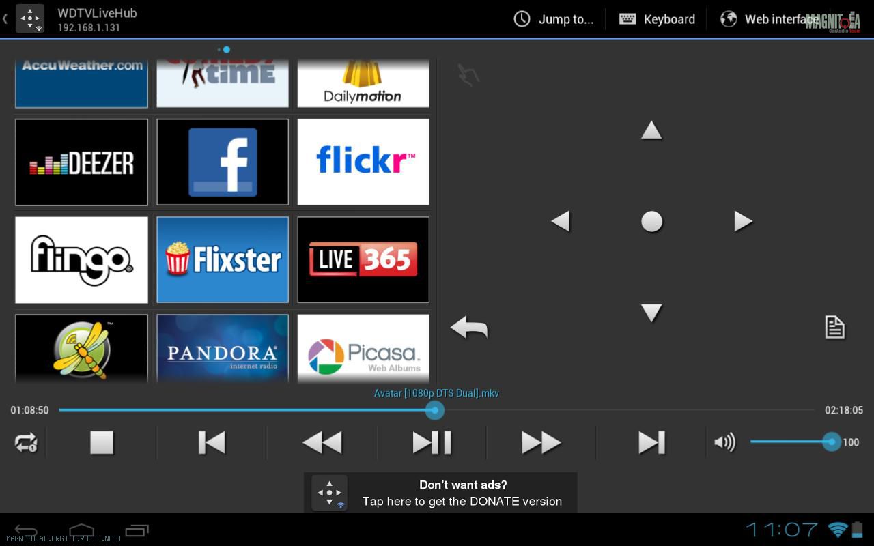Toggle the gesture hand icon

[x=468, y=75]
